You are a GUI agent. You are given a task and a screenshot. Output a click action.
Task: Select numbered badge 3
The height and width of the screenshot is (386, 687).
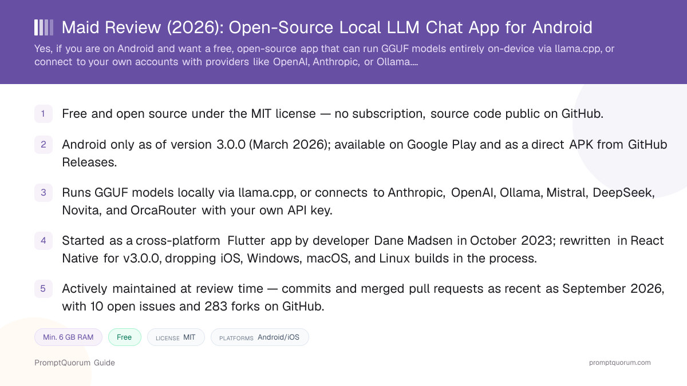click(43, 193)
